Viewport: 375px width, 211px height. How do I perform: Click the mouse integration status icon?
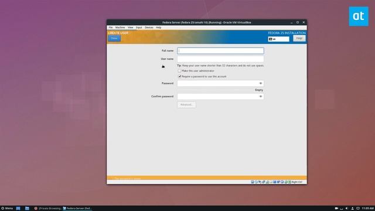[x=286, y=182]
